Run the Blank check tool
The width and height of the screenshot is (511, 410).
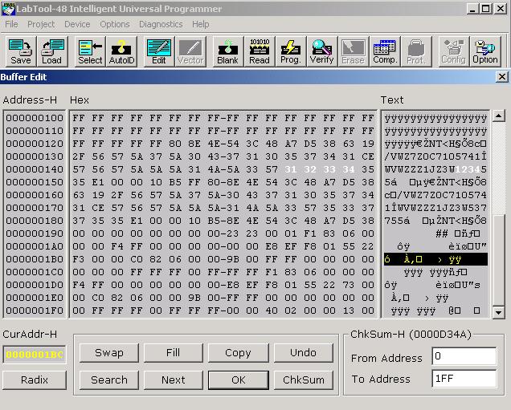point(228,51)
